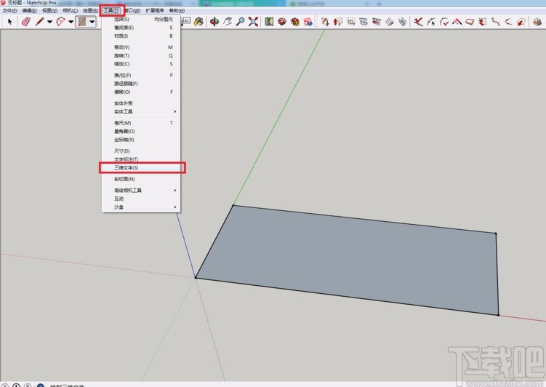The height and width of the screenshot is (387, 546).
Task: Choose 实体外壳 menu entry
Action: tap(141, 103)
